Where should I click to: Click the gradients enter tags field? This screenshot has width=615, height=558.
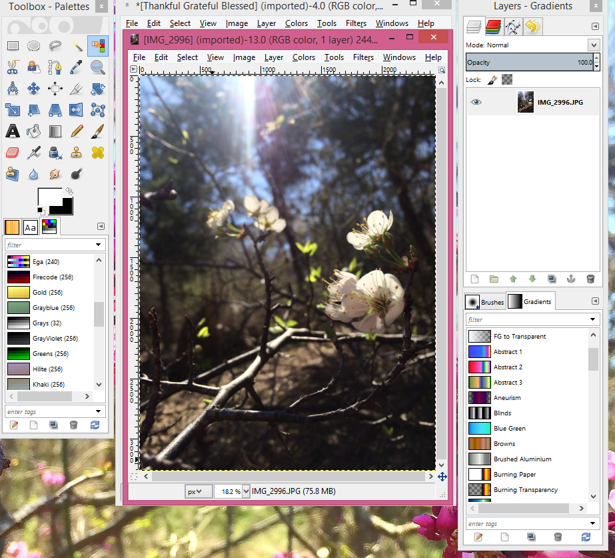coord(526,523)
